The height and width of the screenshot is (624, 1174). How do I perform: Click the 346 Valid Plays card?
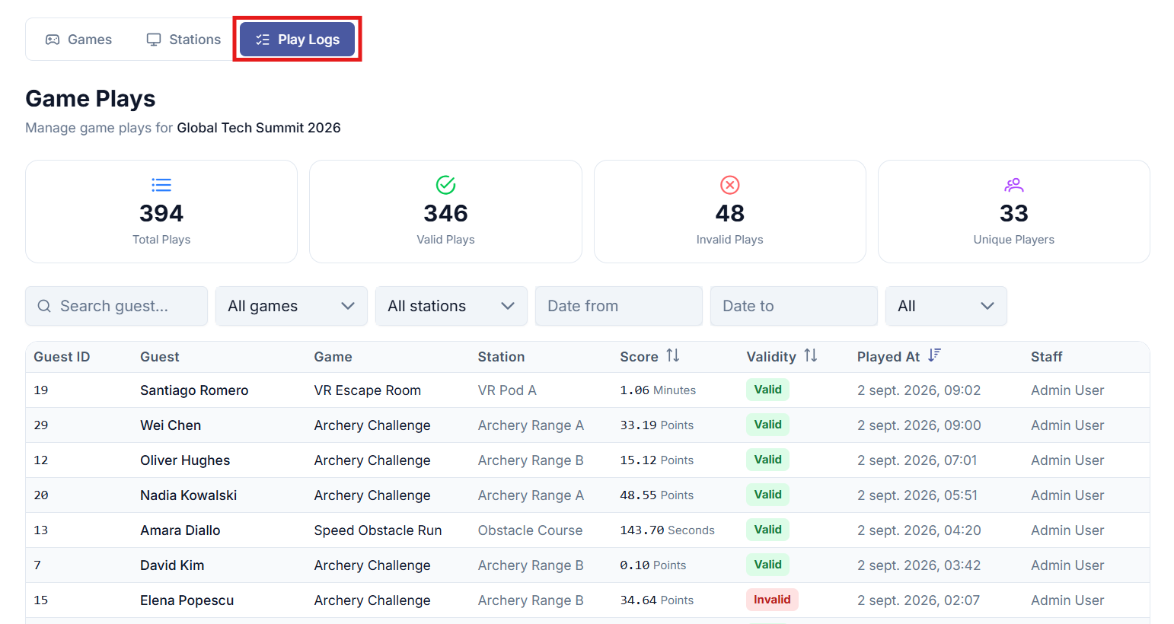445,212
